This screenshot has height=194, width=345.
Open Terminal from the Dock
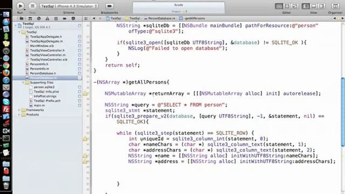[x=6, y=138]
